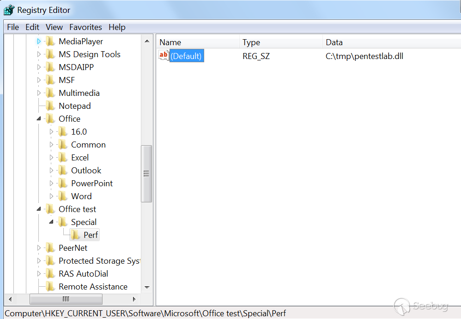
Task: Open the Edit menu
Action: [32, 27]
